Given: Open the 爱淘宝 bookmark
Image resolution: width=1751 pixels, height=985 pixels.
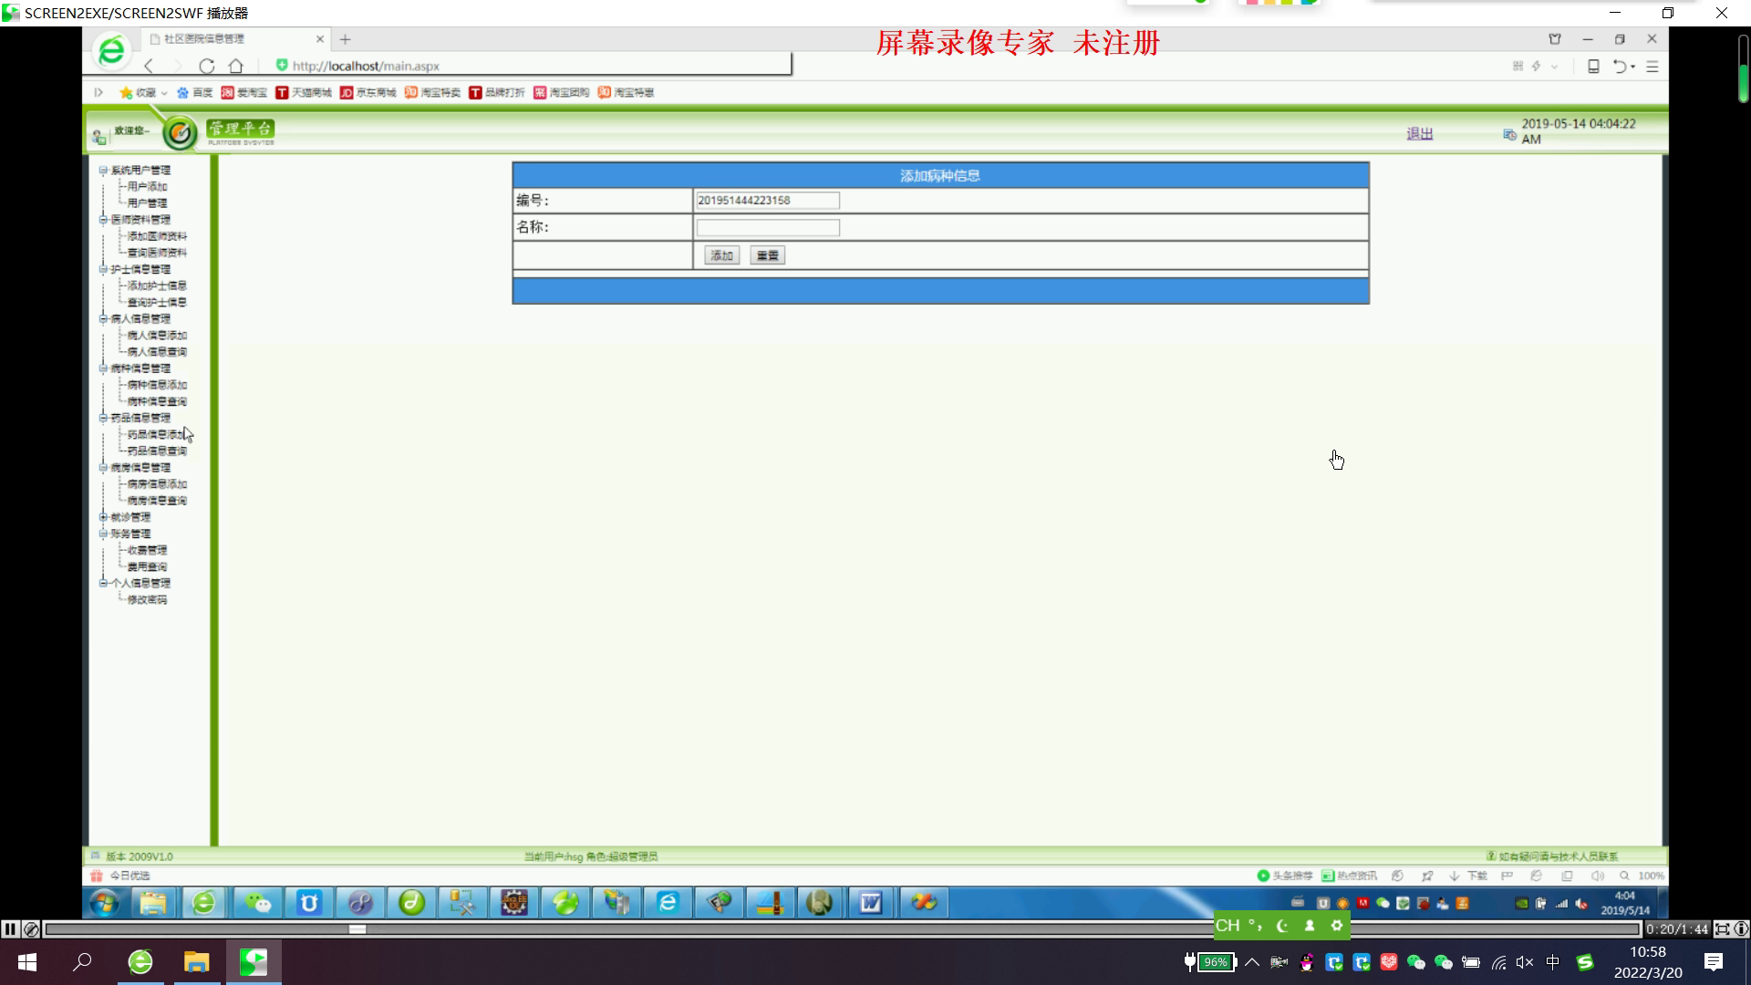Looking at the screenshot, I should 243,92.
